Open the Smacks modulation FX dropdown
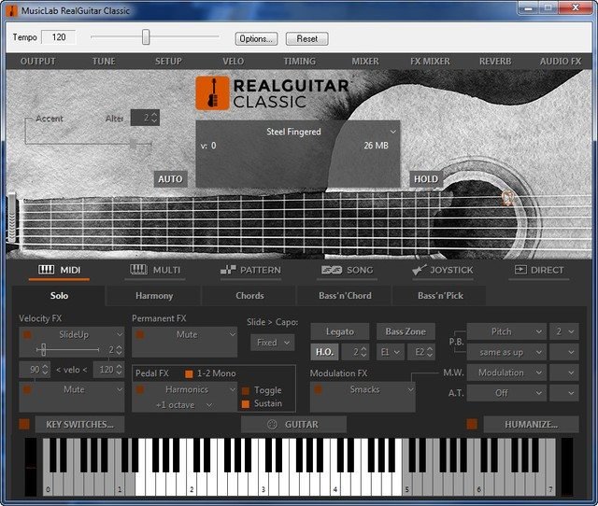Image resolution: width=598 pixels, height=506 pixels. [x=410, y=389]
